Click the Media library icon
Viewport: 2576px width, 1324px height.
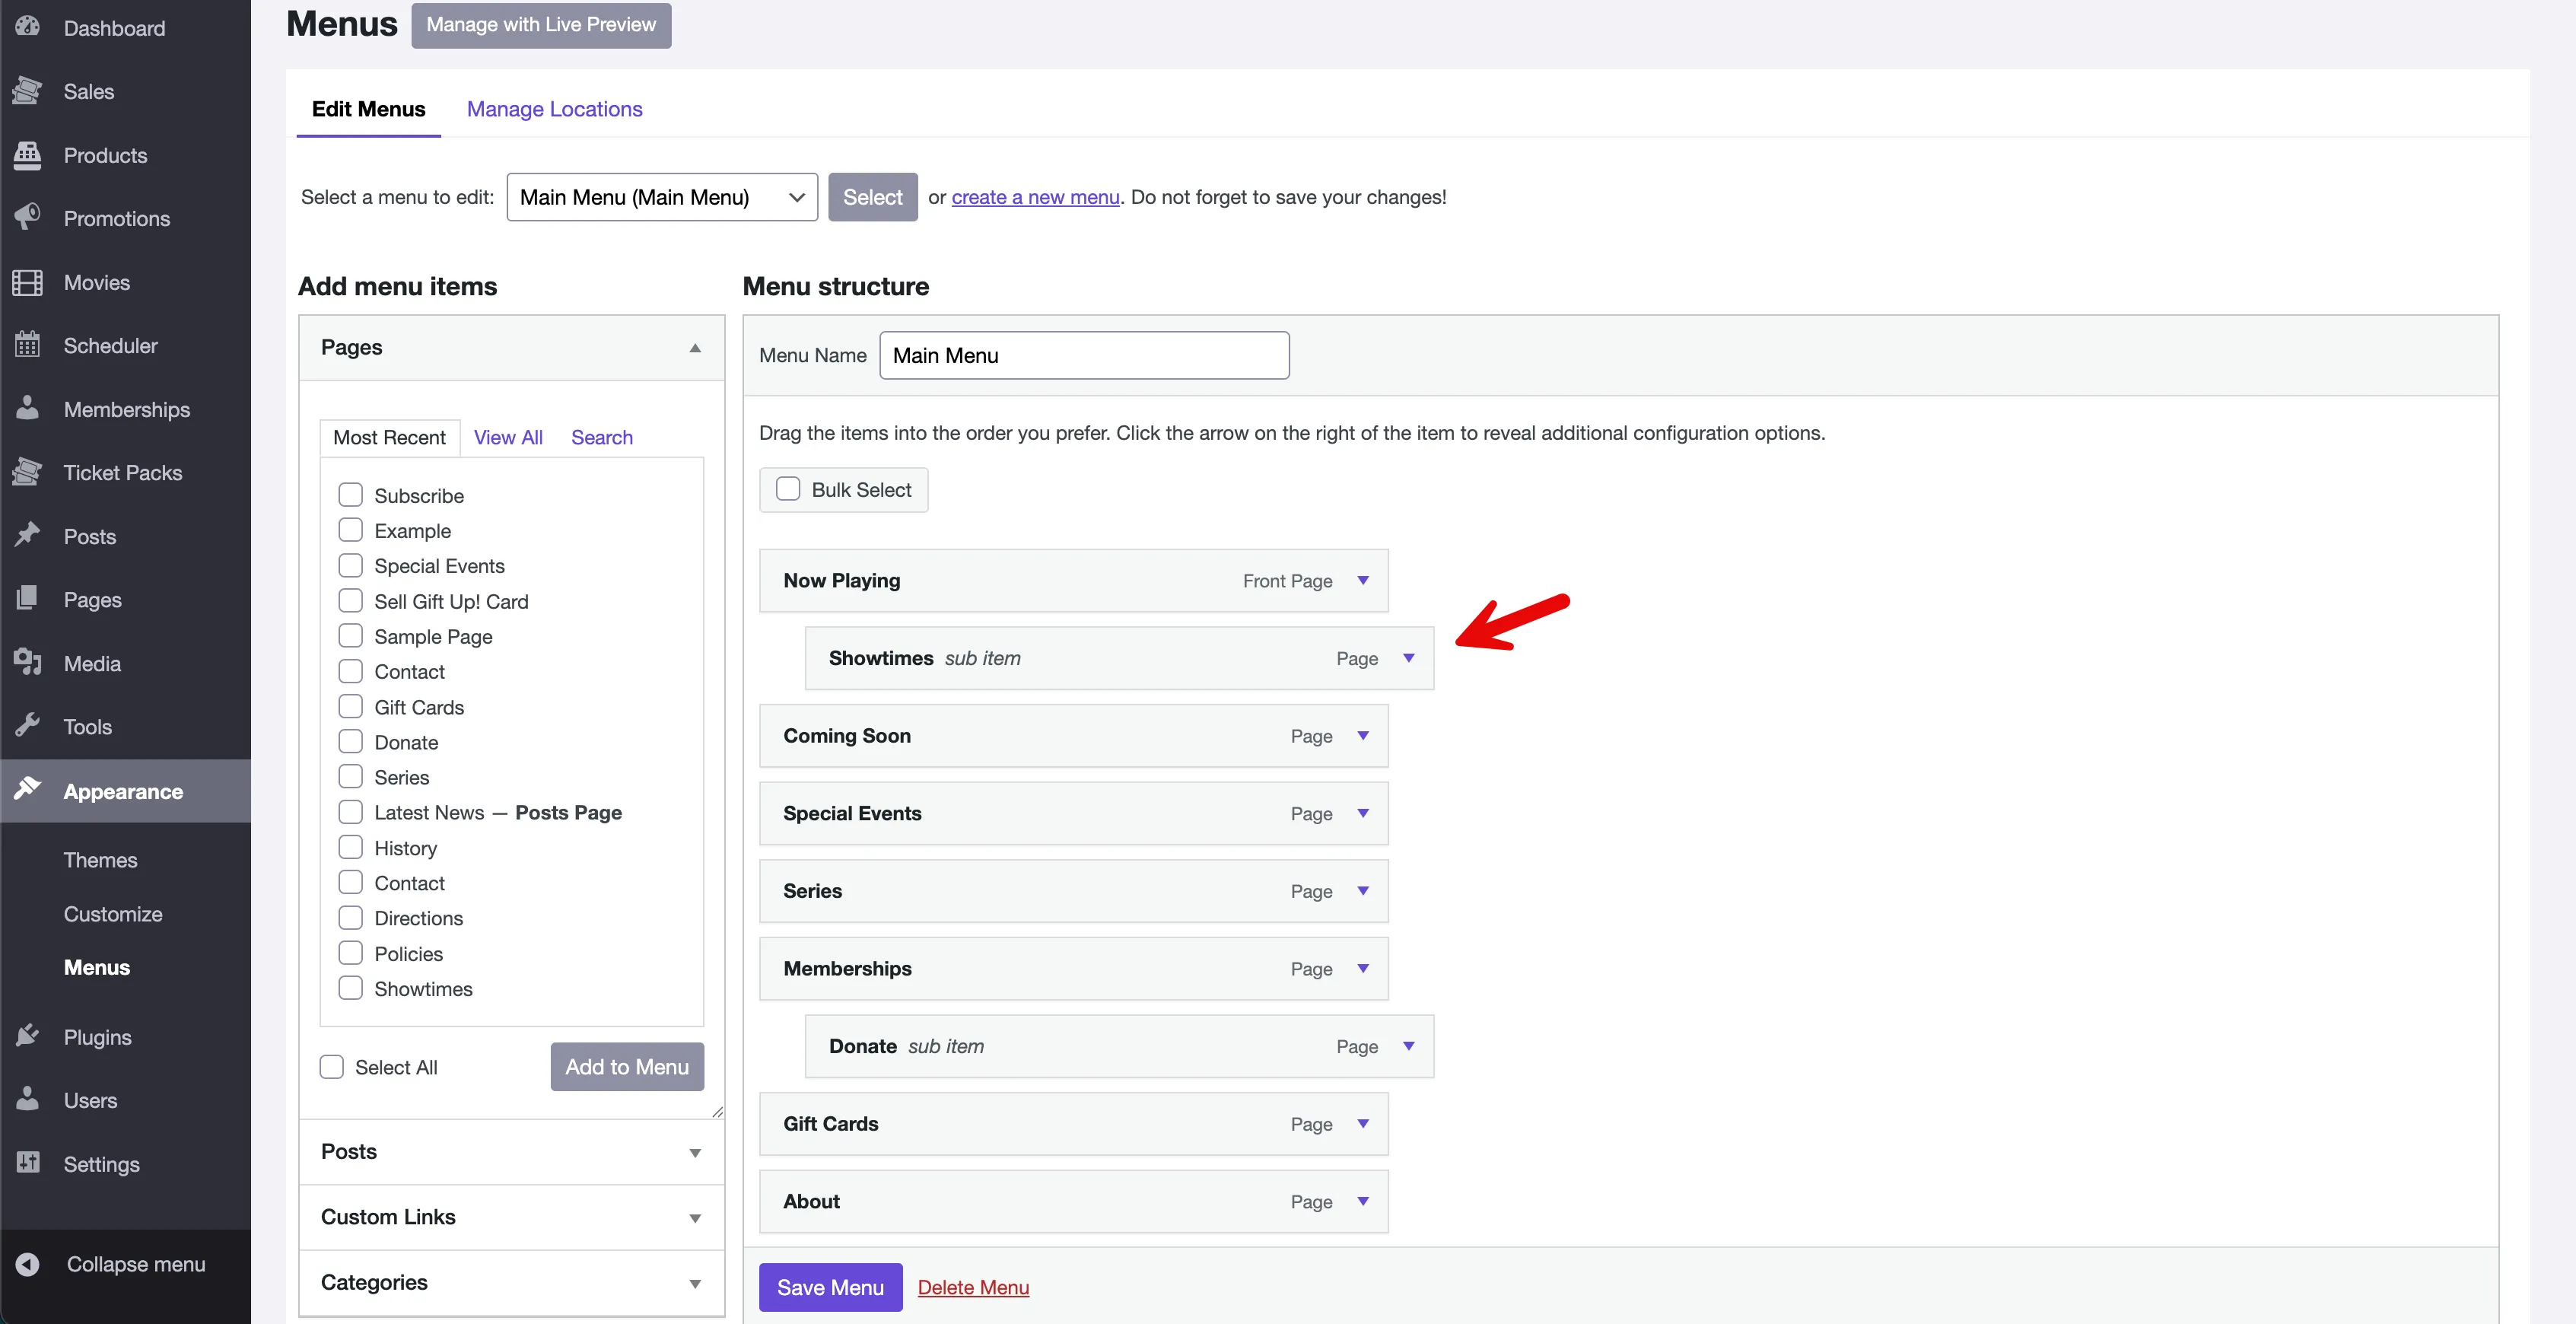point(27,663)
